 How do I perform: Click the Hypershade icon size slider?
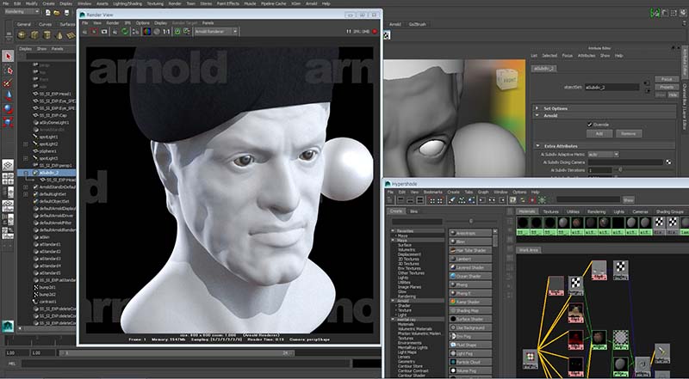click(470, 221)
